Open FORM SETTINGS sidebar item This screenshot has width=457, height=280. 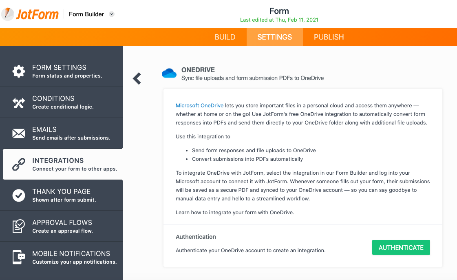point(61,71)
